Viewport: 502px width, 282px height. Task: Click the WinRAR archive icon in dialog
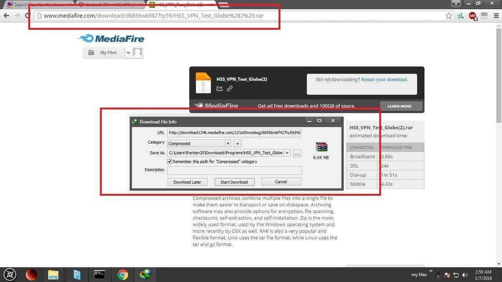[x=321, y=147]
